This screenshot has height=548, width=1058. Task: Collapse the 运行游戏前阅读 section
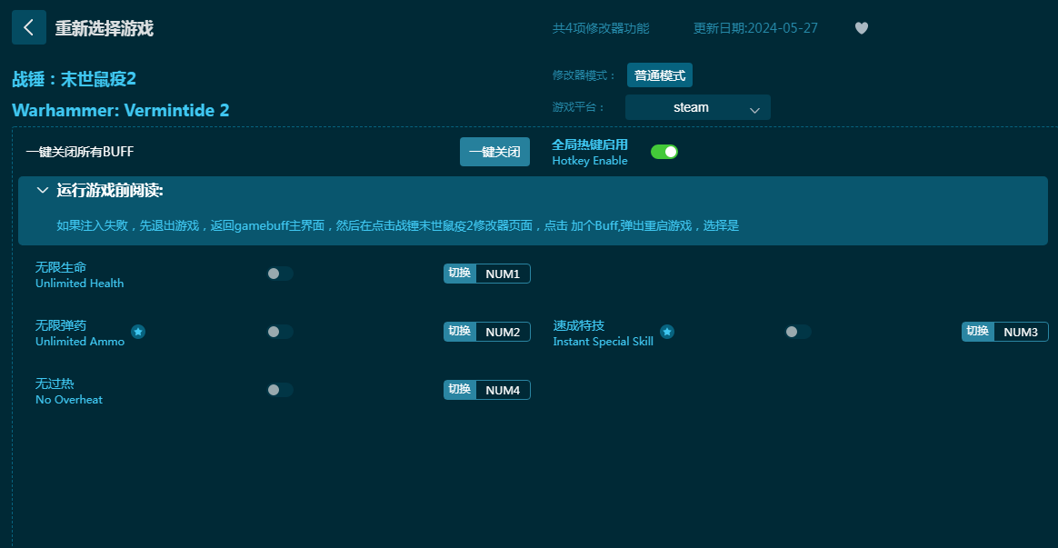coord(43,190)
